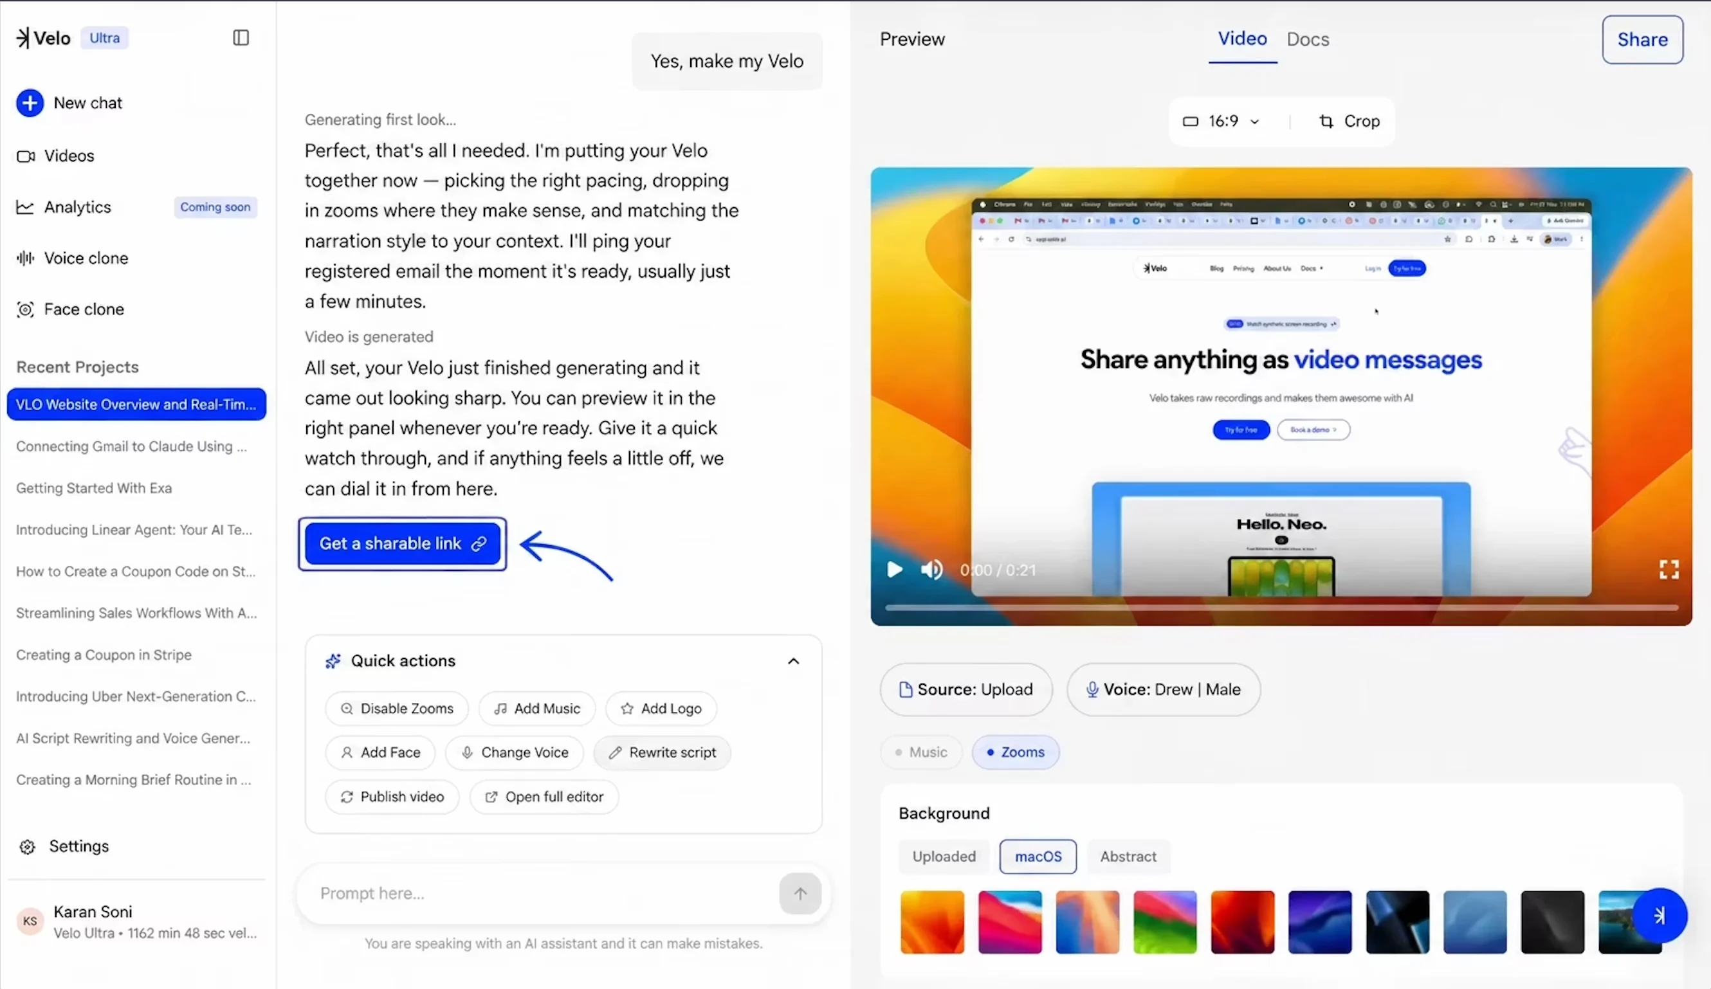The width and height of the screenshot is (1711, 989).
Task: Open Connecting Gmail to Claude project
Action: tap(132, 447)
